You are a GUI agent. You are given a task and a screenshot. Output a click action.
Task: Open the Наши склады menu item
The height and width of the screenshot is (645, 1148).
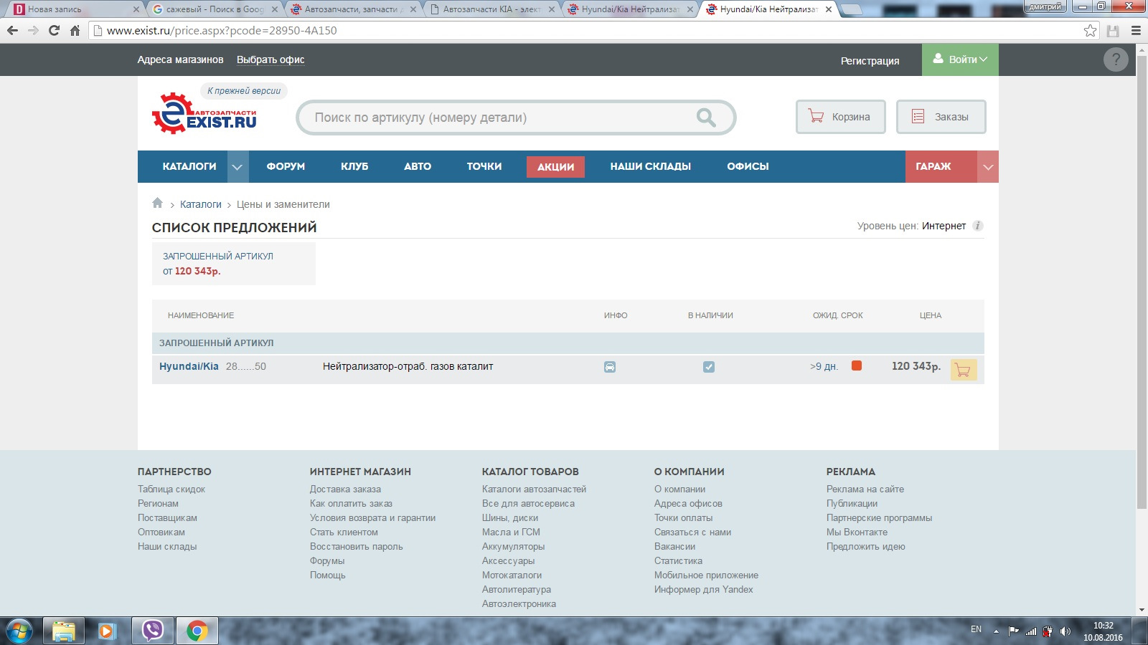(651, 166)
